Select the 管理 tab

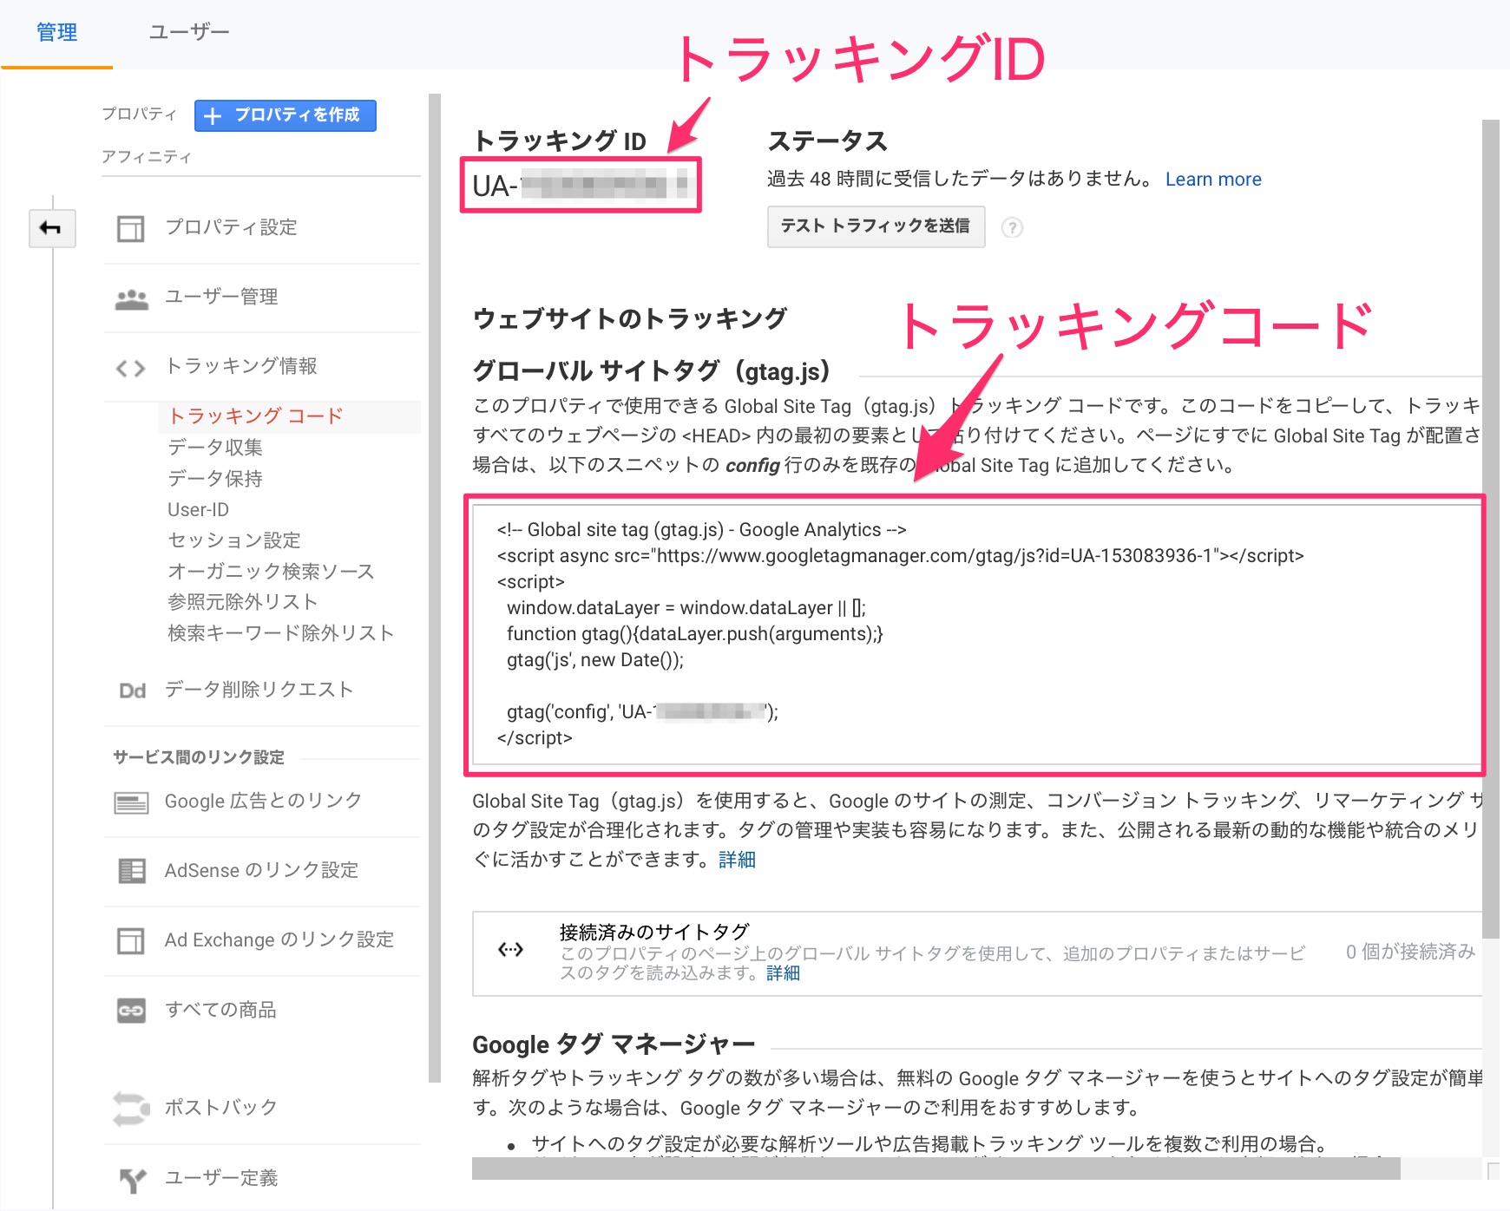coord(57,33)
